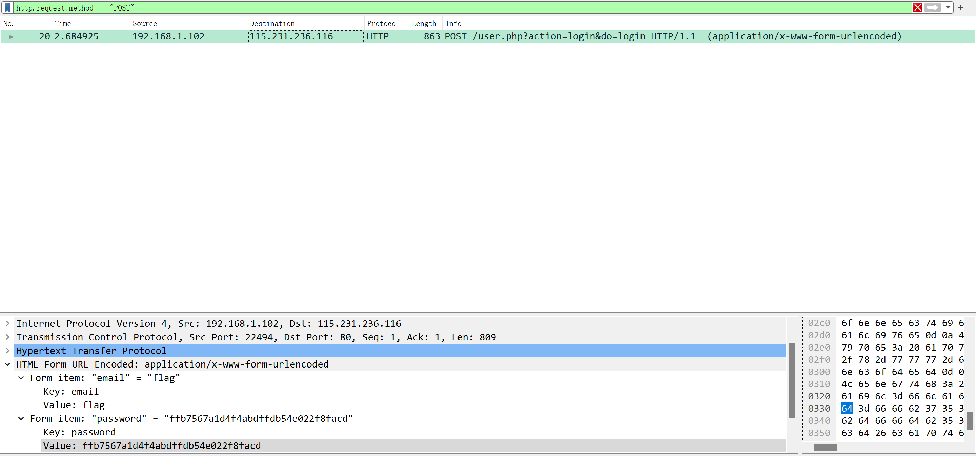
Task: Click hex offset 02c0 row
Action: (886, 323)
